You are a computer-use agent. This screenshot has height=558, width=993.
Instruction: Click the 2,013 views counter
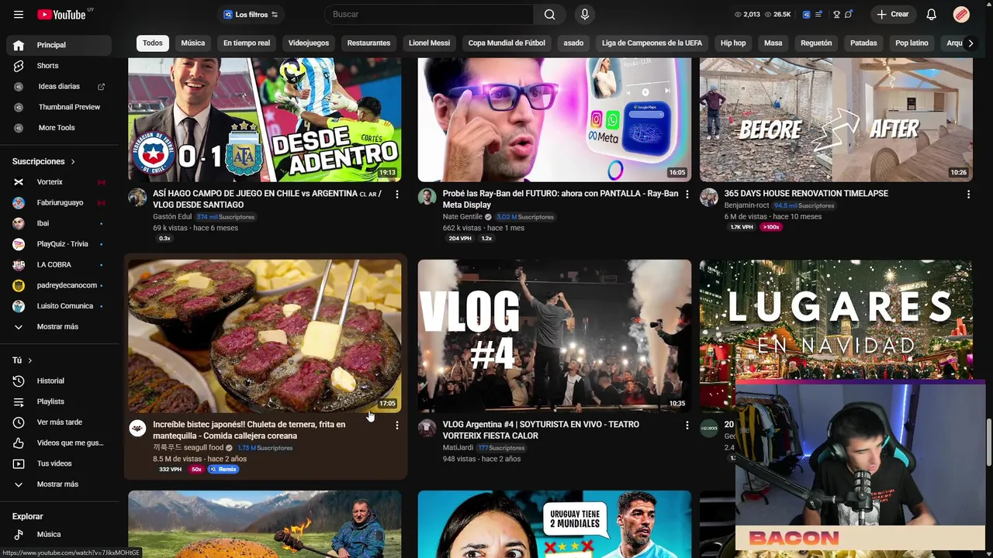(747, 14)
